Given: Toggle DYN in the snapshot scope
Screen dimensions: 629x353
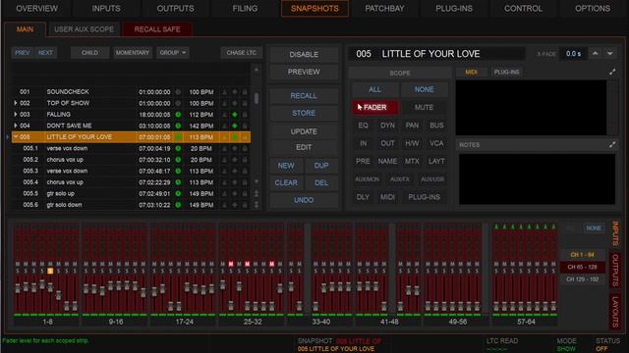Looking at the screenshot, I should point(387,126).
